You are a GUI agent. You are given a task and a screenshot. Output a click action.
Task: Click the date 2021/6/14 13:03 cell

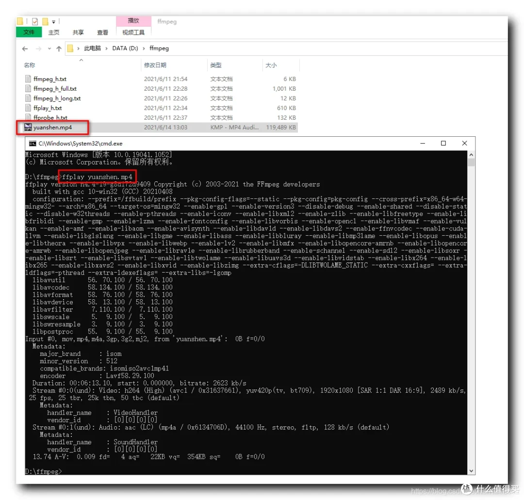165,127
